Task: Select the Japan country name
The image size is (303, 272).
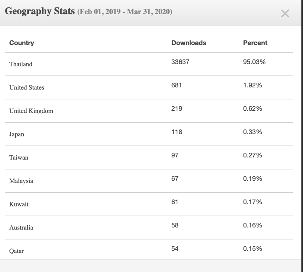Action: click(x=17, y=134)
